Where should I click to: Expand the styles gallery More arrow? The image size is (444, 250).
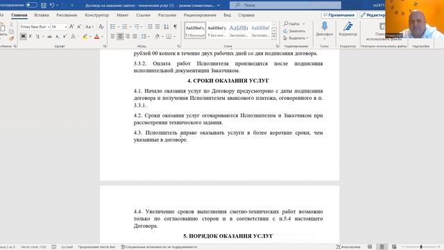pyautogui.click(x=274, y=37)
